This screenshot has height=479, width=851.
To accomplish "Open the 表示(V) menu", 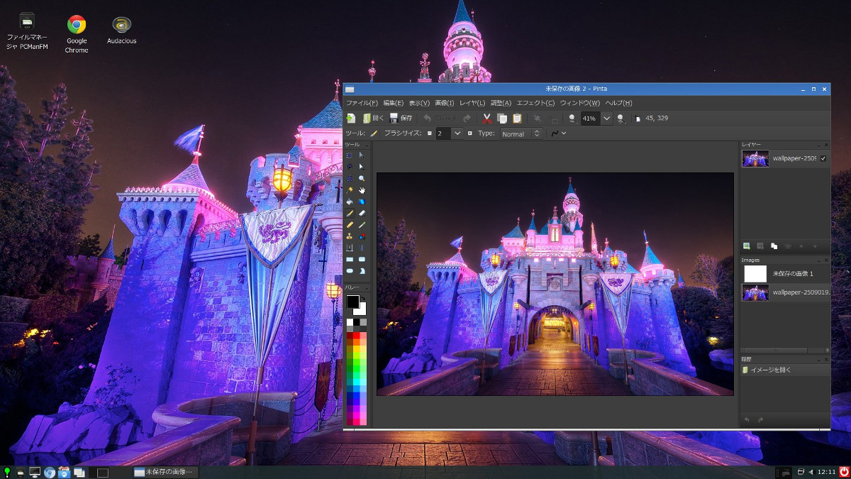I will 419,104.
